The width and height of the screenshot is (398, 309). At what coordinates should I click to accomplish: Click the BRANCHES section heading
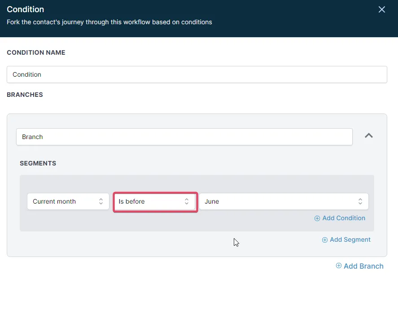pos(25,95)
